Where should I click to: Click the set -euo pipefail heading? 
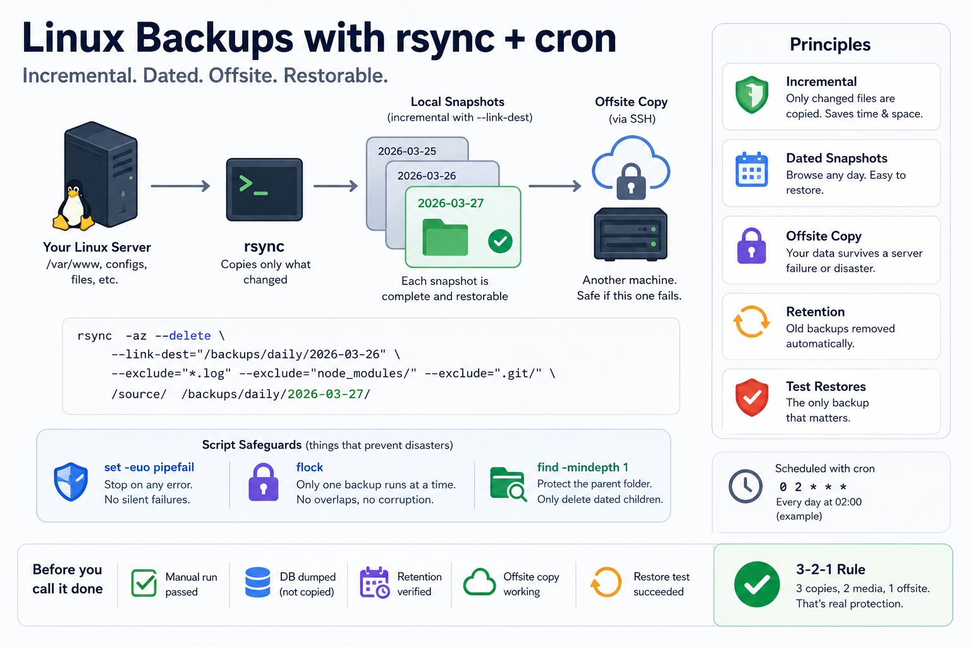tap(149, 468)
